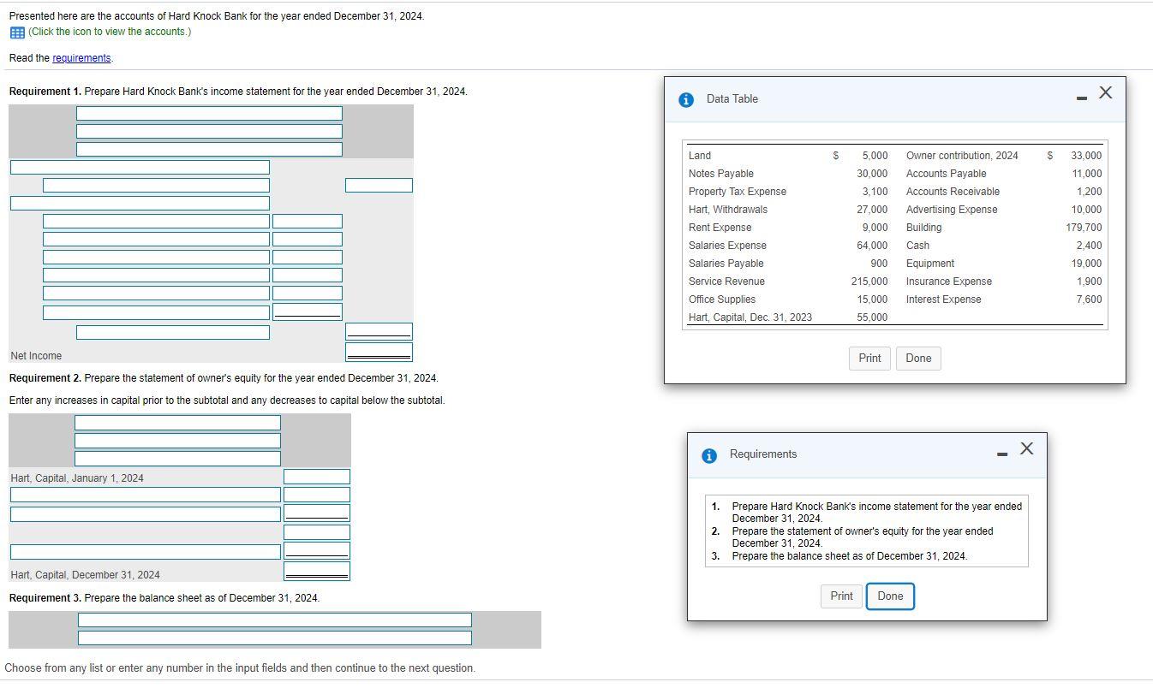Click the 'Salaries Expense' account label

click(727, 246)
